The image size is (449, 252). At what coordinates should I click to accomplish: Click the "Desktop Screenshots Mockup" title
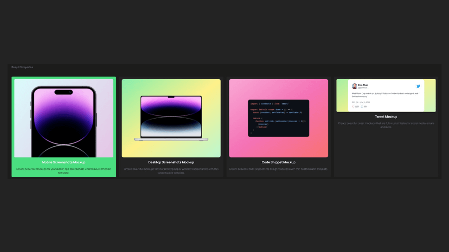(171, 162)
